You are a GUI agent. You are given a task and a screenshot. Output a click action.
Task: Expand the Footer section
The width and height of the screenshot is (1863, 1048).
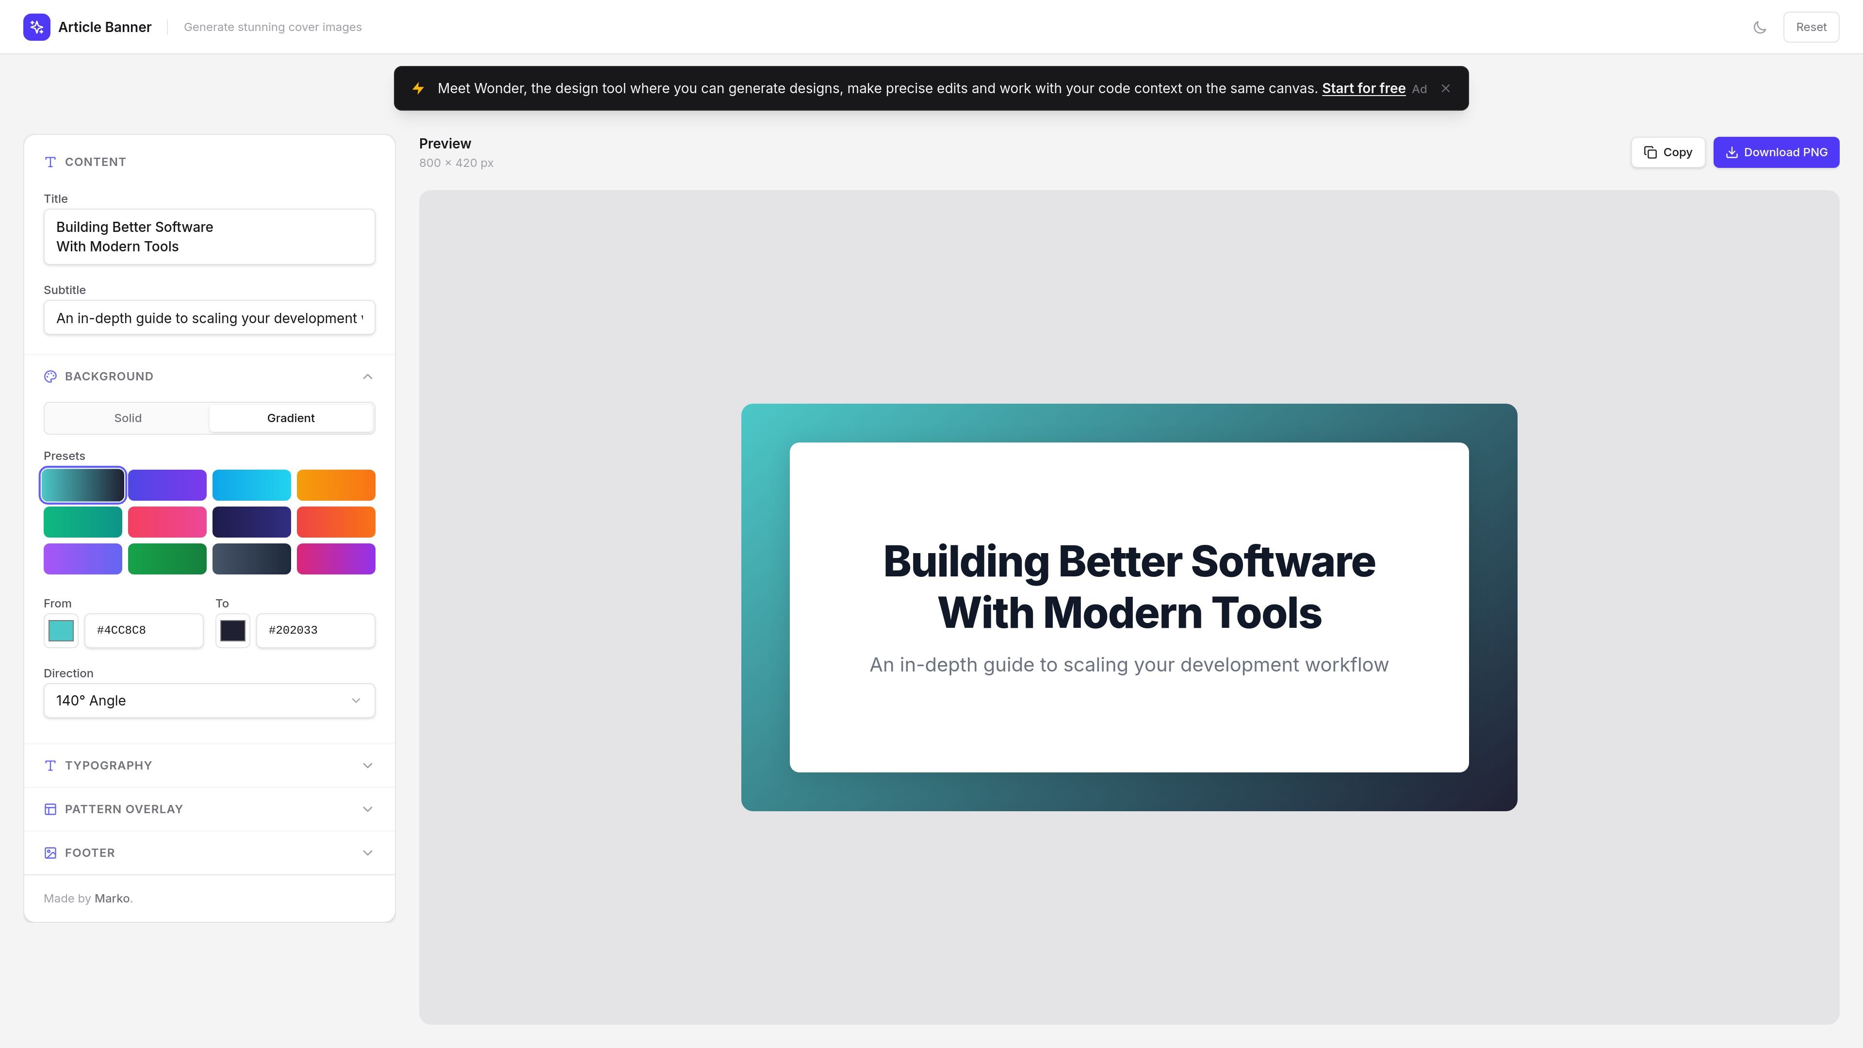click(209, 853)
